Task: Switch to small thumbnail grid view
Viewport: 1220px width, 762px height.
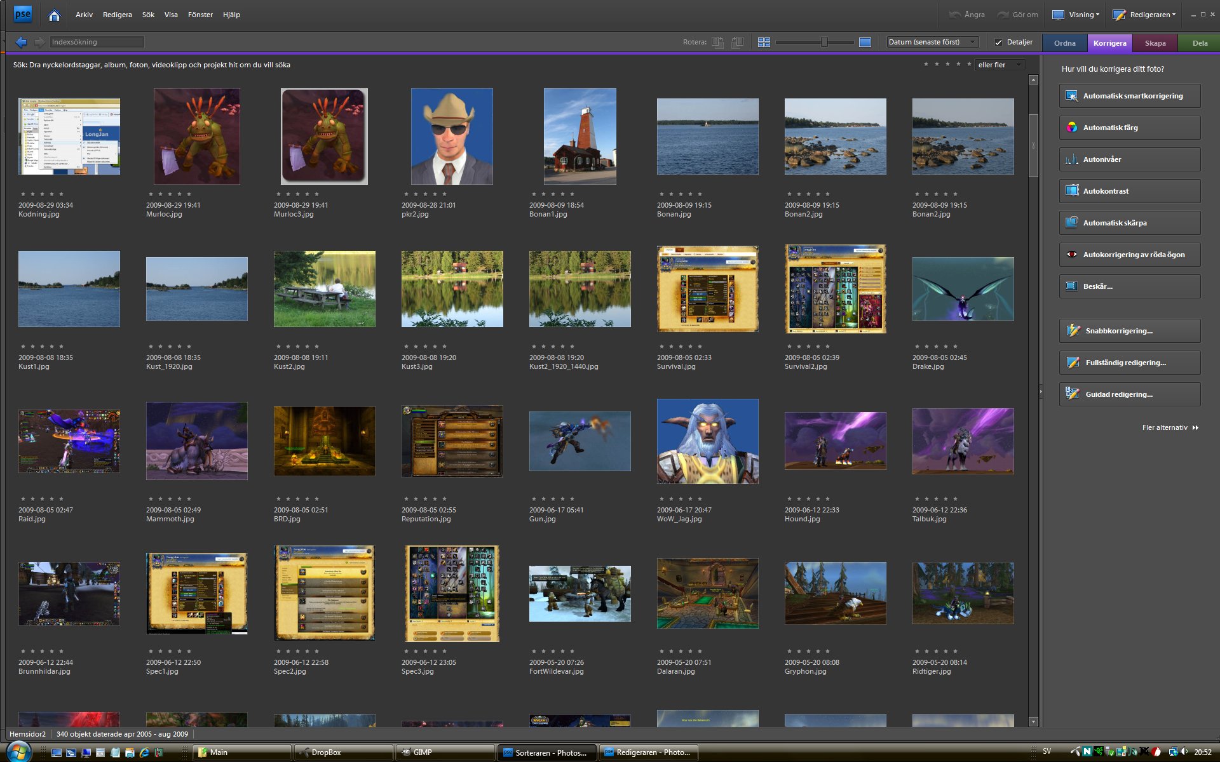Action: click(x=764, y=42)
